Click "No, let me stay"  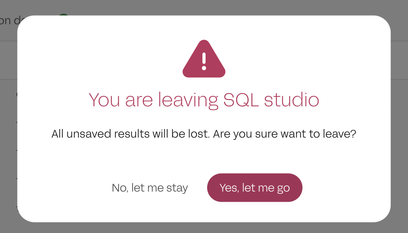click(x=150, y=188)
